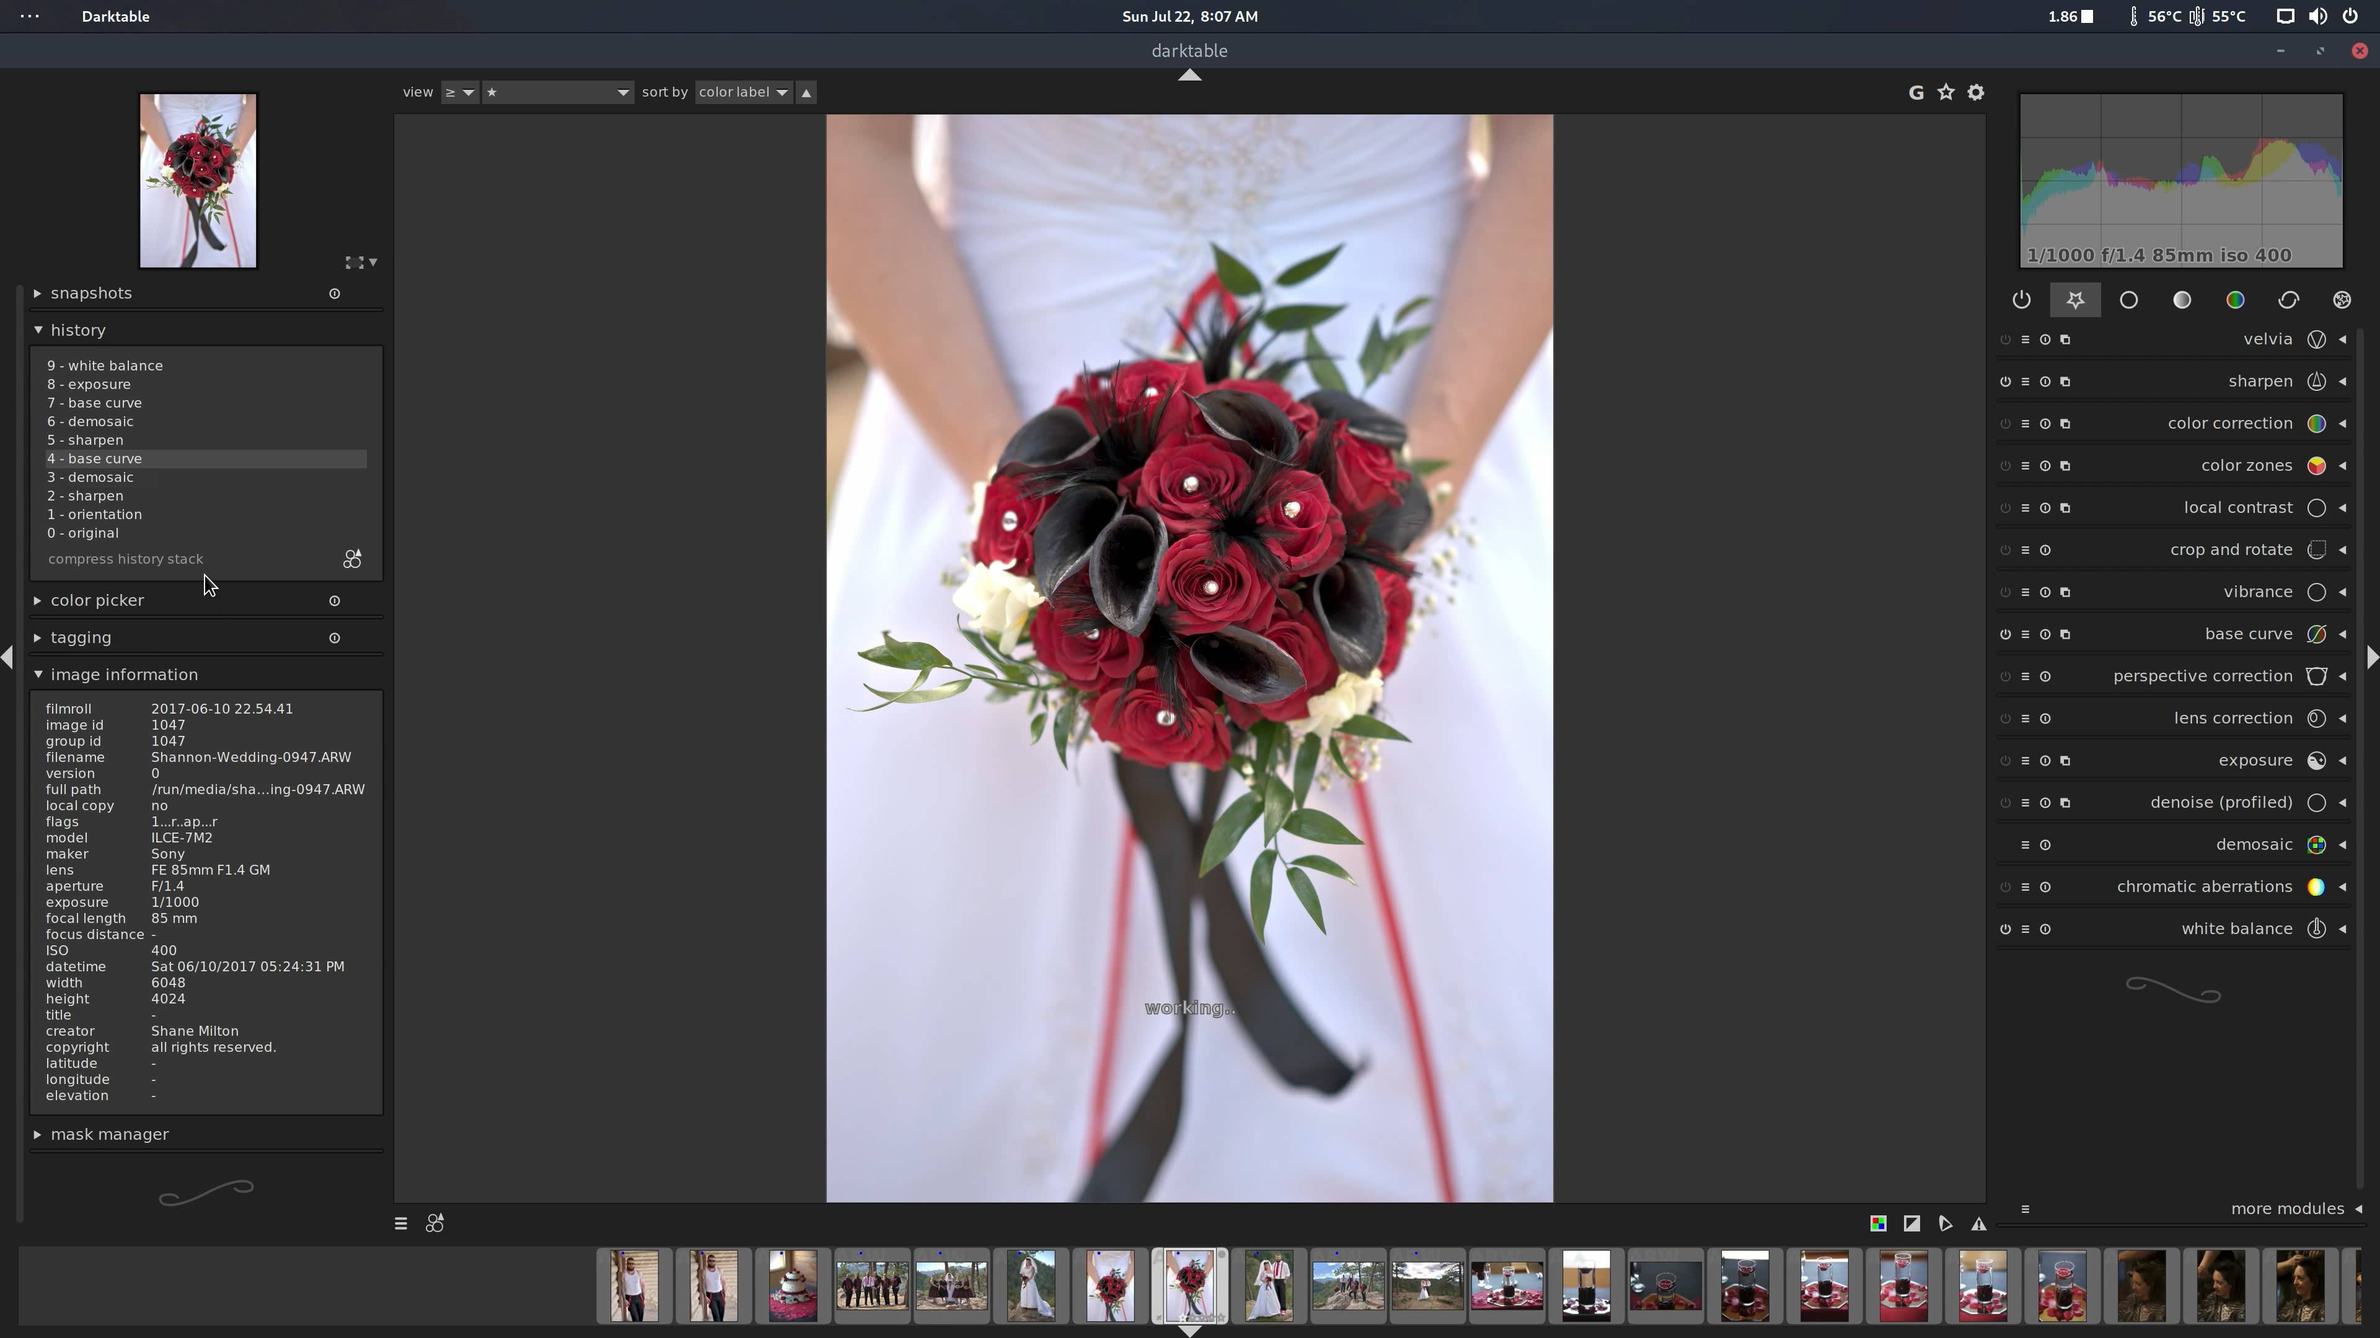
Task: Expand the mask manager panel
Action: [109, 1134]
